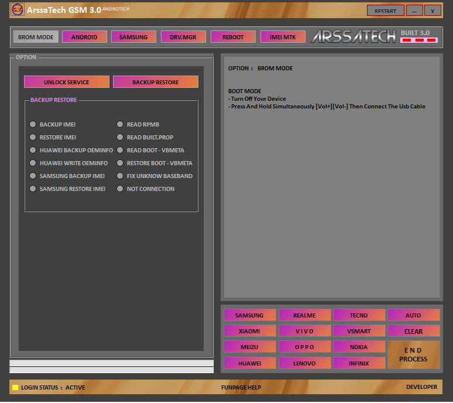Open the IMEI MTK tab
453x403 pixels.
(x=283, y=37)
